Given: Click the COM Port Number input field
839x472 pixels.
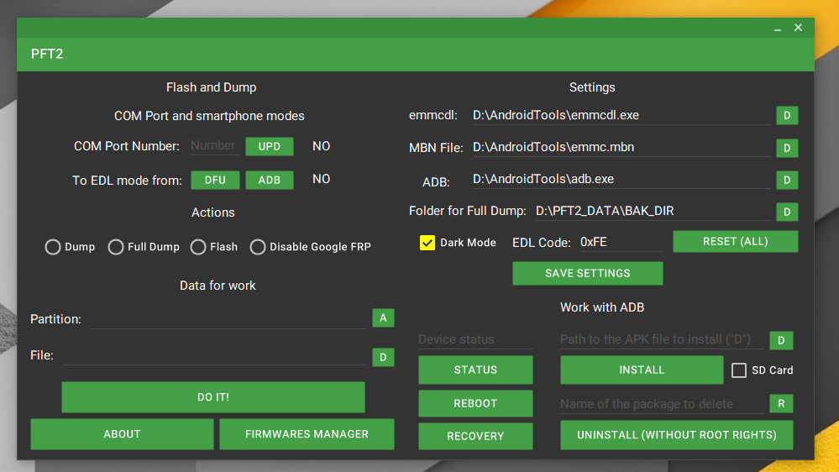Looking at the screenshot, I should [213, 146].
